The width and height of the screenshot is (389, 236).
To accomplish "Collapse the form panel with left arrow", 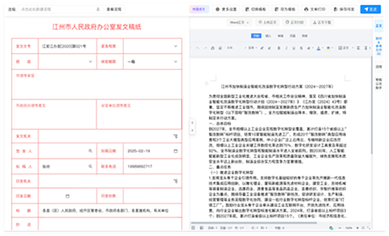I will tap(193, 123).
